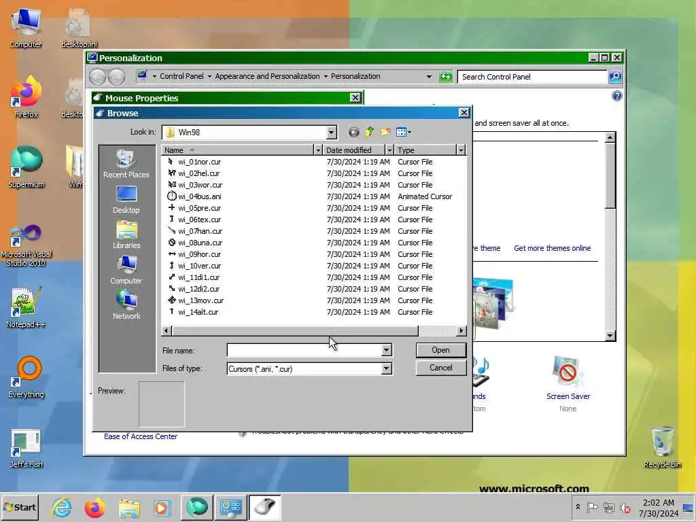696x522 pixels.
Task: Select wi_14alt.cur alternate cursor file
Action: pos(198,312)
